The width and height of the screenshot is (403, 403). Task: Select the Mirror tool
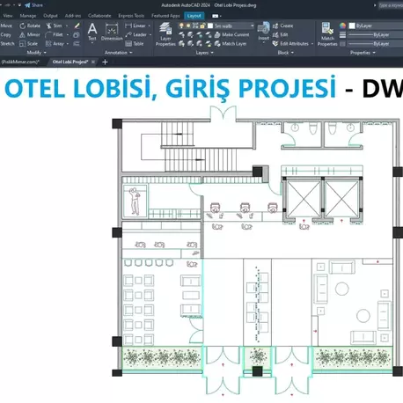[x=30, y=35]
